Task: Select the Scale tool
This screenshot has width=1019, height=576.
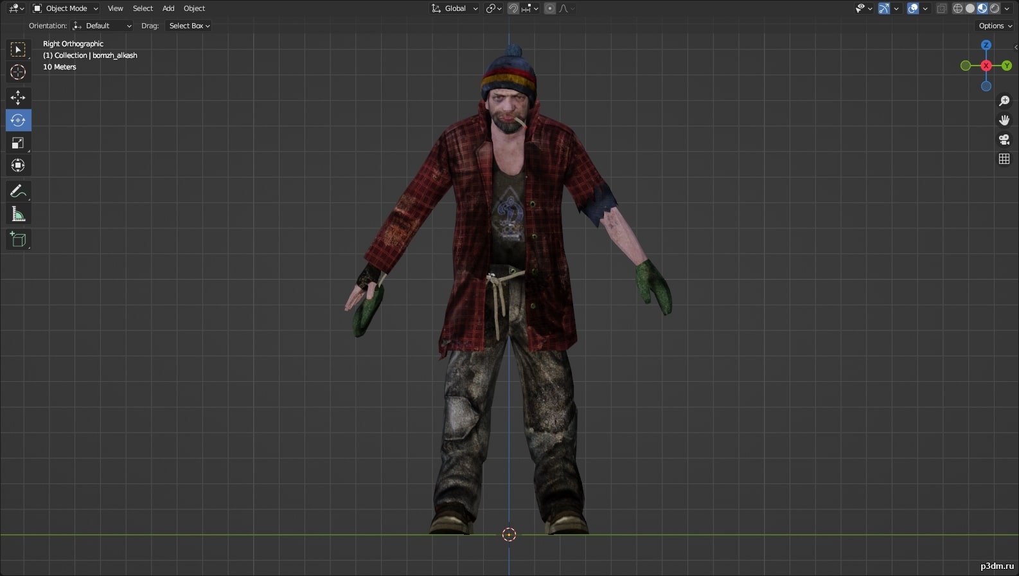Action: (18, 143)
